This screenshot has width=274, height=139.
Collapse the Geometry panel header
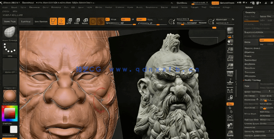pyautogui.click(x=250, y=12)
